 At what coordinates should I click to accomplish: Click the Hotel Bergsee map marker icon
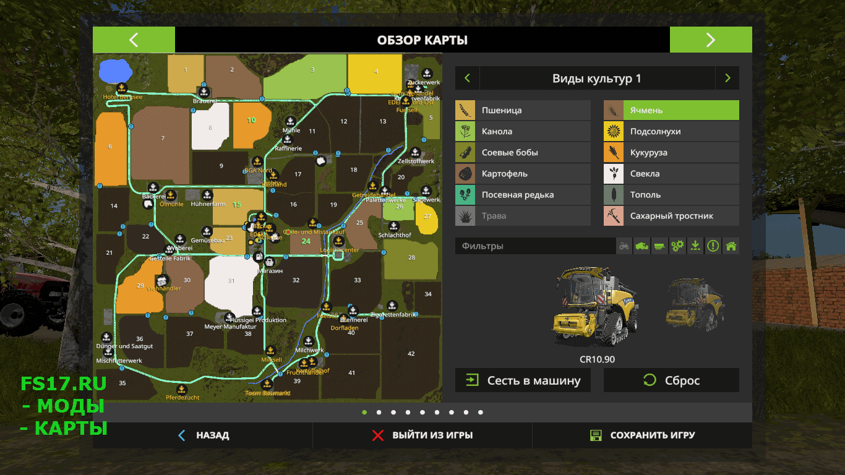tap(122, 88)
